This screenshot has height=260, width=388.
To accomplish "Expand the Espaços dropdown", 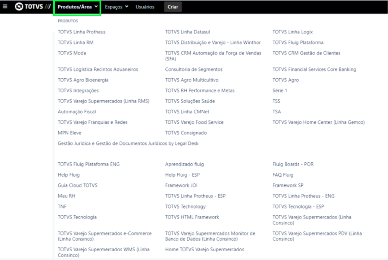I will point(117,7).
